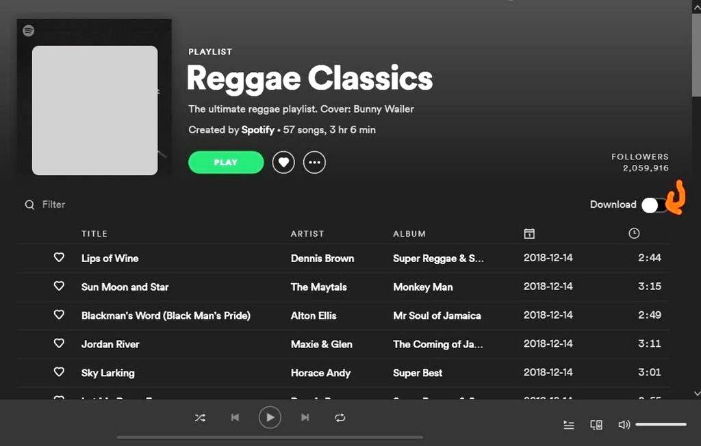Mute using the volume speaker icon
Image resolution: width=701 pixels, height=446 pixels.
pyautogui.click(x=624, y=425)
